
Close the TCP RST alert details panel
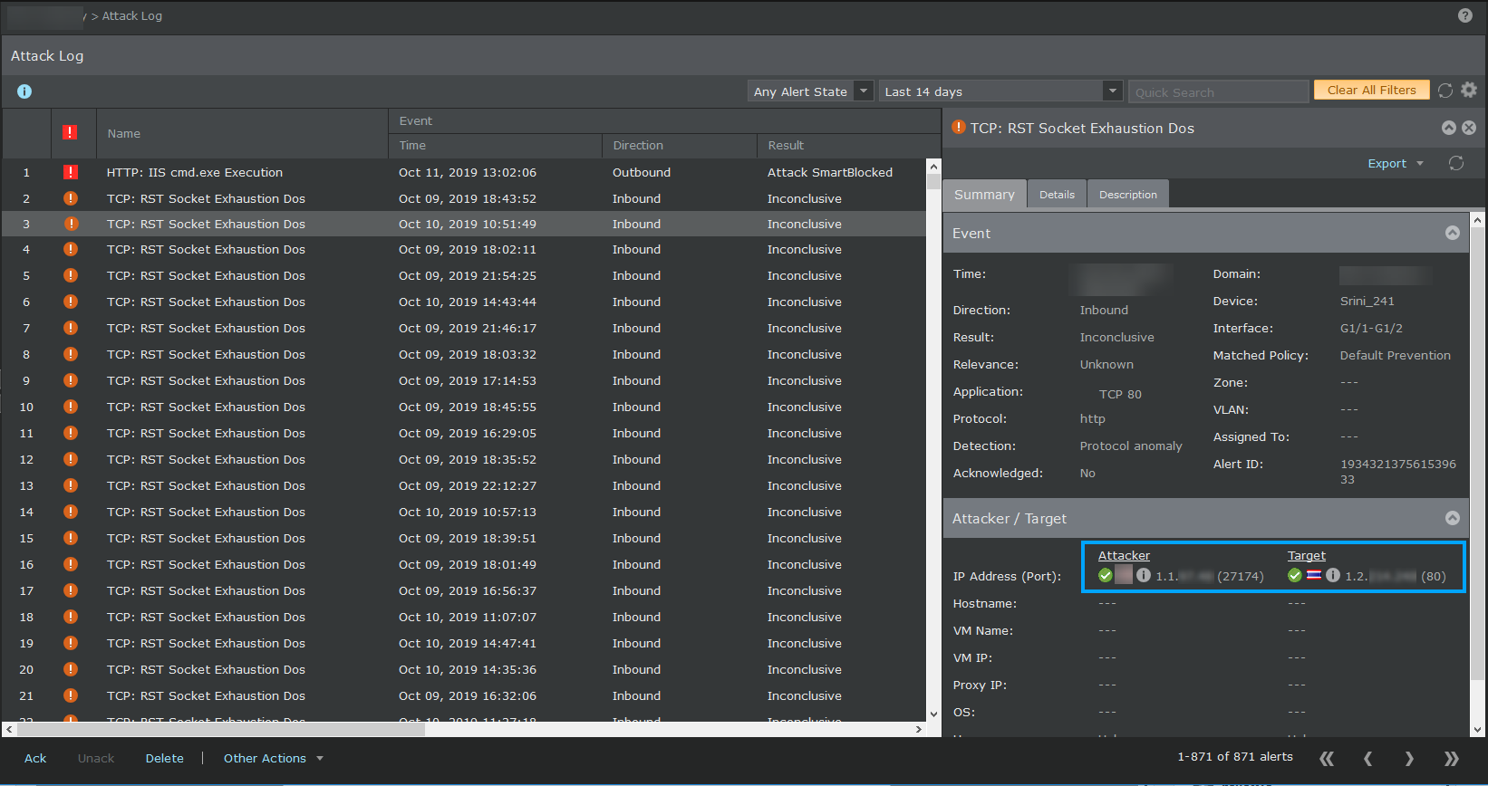[x=1469, y=128]
